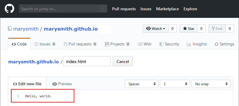Visit Marketplace from the header
Image resolution: width=239 pixels, height=106 pixels.
[x=167, y=9]
